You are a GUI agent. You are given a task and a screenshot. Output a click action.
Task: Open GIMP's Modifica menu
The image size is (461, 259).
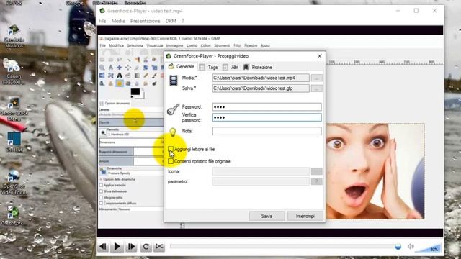(x=117, y=45)
